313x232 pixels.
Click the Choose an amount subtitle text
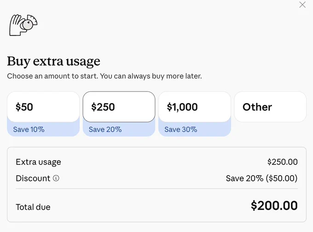[104, 76]
